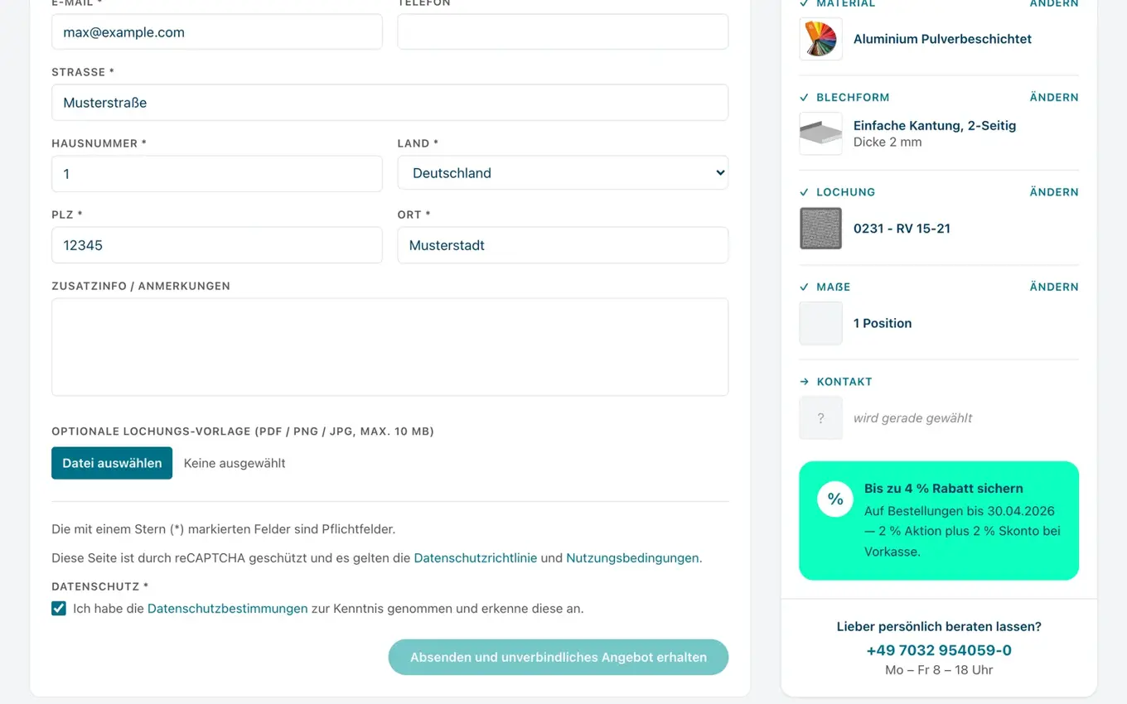Click the Strasse field containing Musterstraße
1127x704 pixels.
coord(389,103)
